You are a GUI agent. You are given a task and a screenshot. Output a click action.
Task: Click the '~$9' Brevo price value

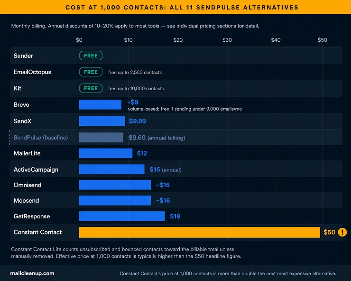point(133,102)
